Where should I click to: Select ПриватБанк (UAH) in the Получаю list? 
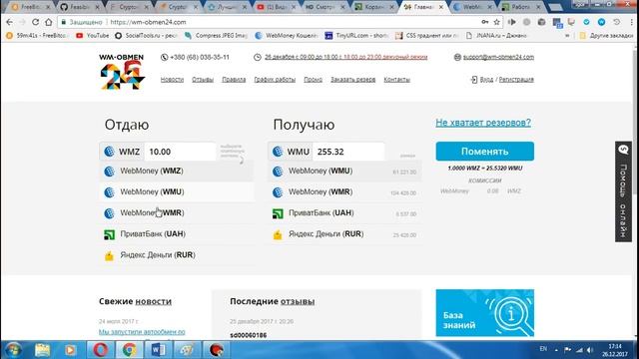pos(344,212)
